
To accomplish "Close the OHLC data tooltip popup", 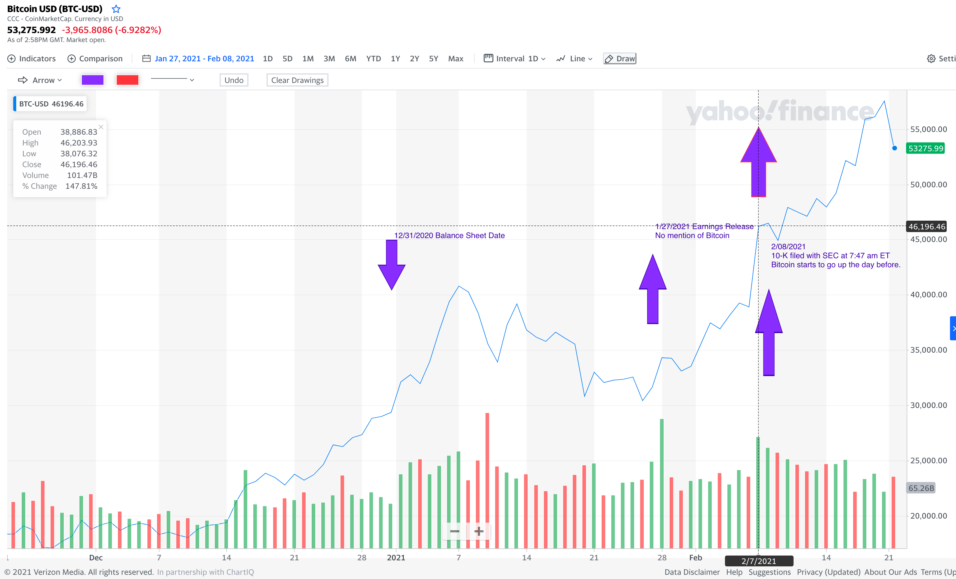I will [x=101, y=127].
